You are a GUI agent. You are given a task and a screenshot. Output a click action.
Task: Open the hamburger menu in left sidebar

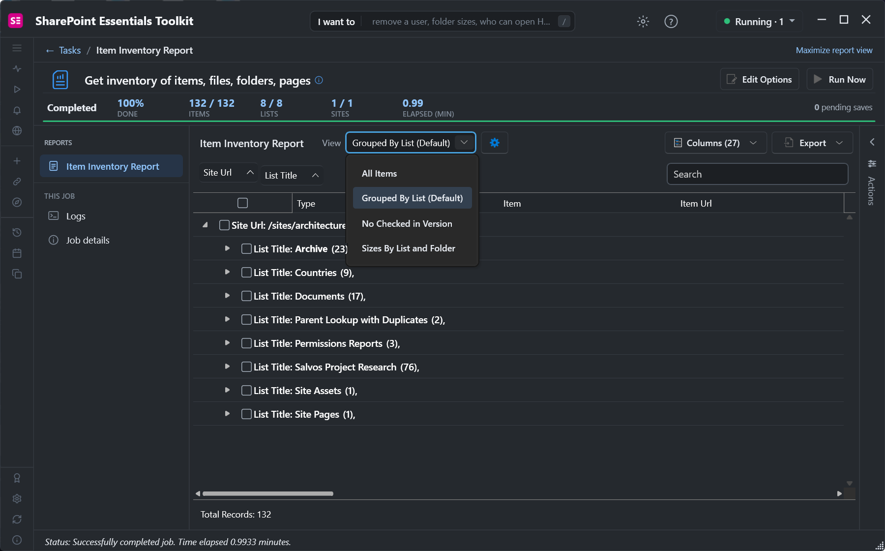click(x=17, y=48)
